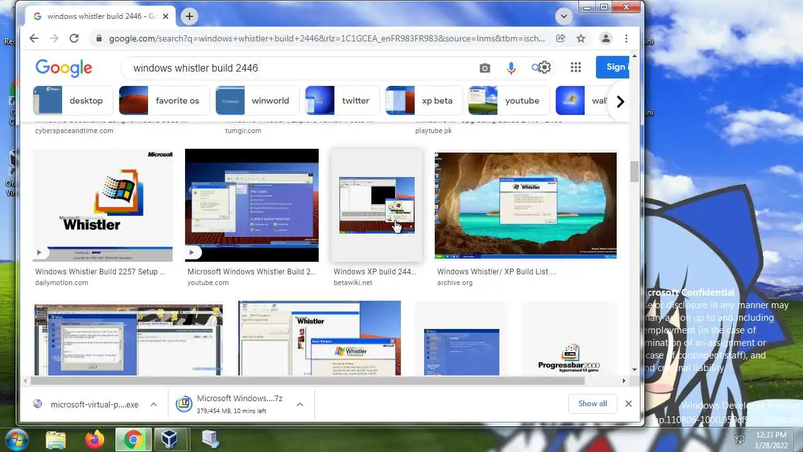This screenshot has width=803, height=452.
Task: Show more filter chips with right arrow
Action: pyautogui.click(x=620, y=101)
